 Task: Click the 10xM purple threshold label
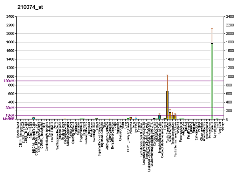click(x=10, y=115)
